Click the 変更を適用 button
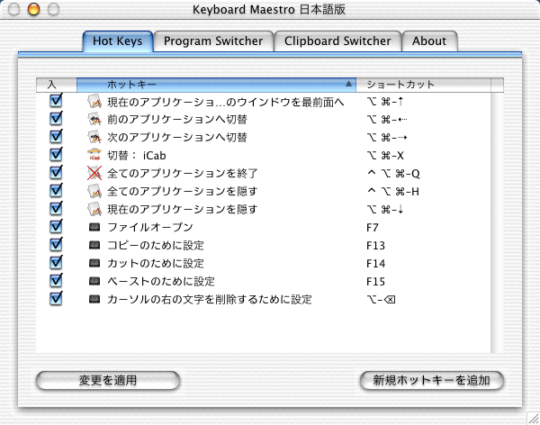The width and height of the screenshot is (540, 425). pos(108,381)
